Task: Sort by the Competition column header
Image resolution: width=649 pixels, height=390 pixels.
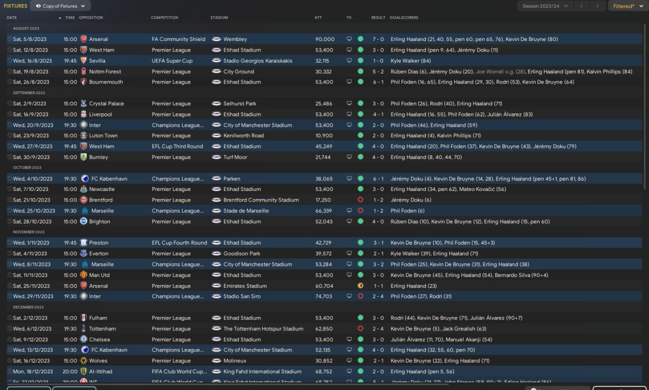Action: coord(164,18)
